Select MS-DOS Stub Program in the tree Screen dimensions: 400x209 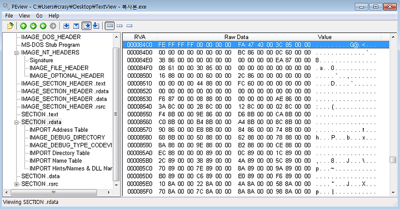point(50,45)
